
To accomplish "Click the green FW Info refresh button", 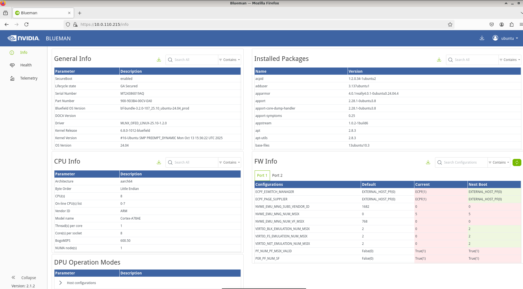I will pyautogui.click(x=517, y=162).
